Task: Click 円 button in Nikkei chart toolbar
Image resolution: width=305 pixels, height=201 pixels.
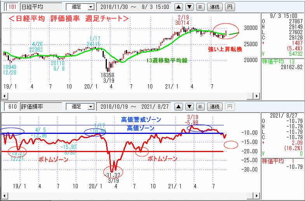Action: (x=230, y=7)
